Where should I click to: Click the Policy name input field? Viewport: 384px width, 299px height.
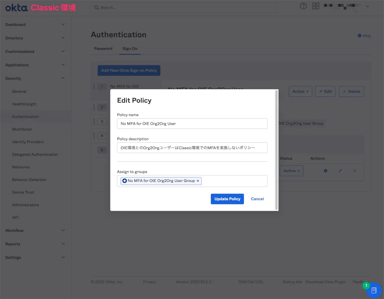point(192,124)
